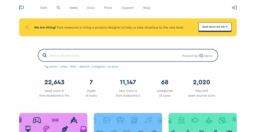Image resolution: width=256 pixels, height=132 pixels.
Task: Click 'open-source icons' caption text
Action: pos(201,95)
